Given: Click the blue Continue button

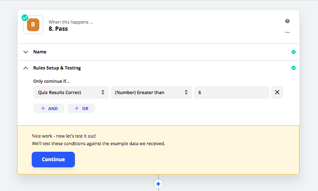Looking at the screenshot, I should coord(54,159).
